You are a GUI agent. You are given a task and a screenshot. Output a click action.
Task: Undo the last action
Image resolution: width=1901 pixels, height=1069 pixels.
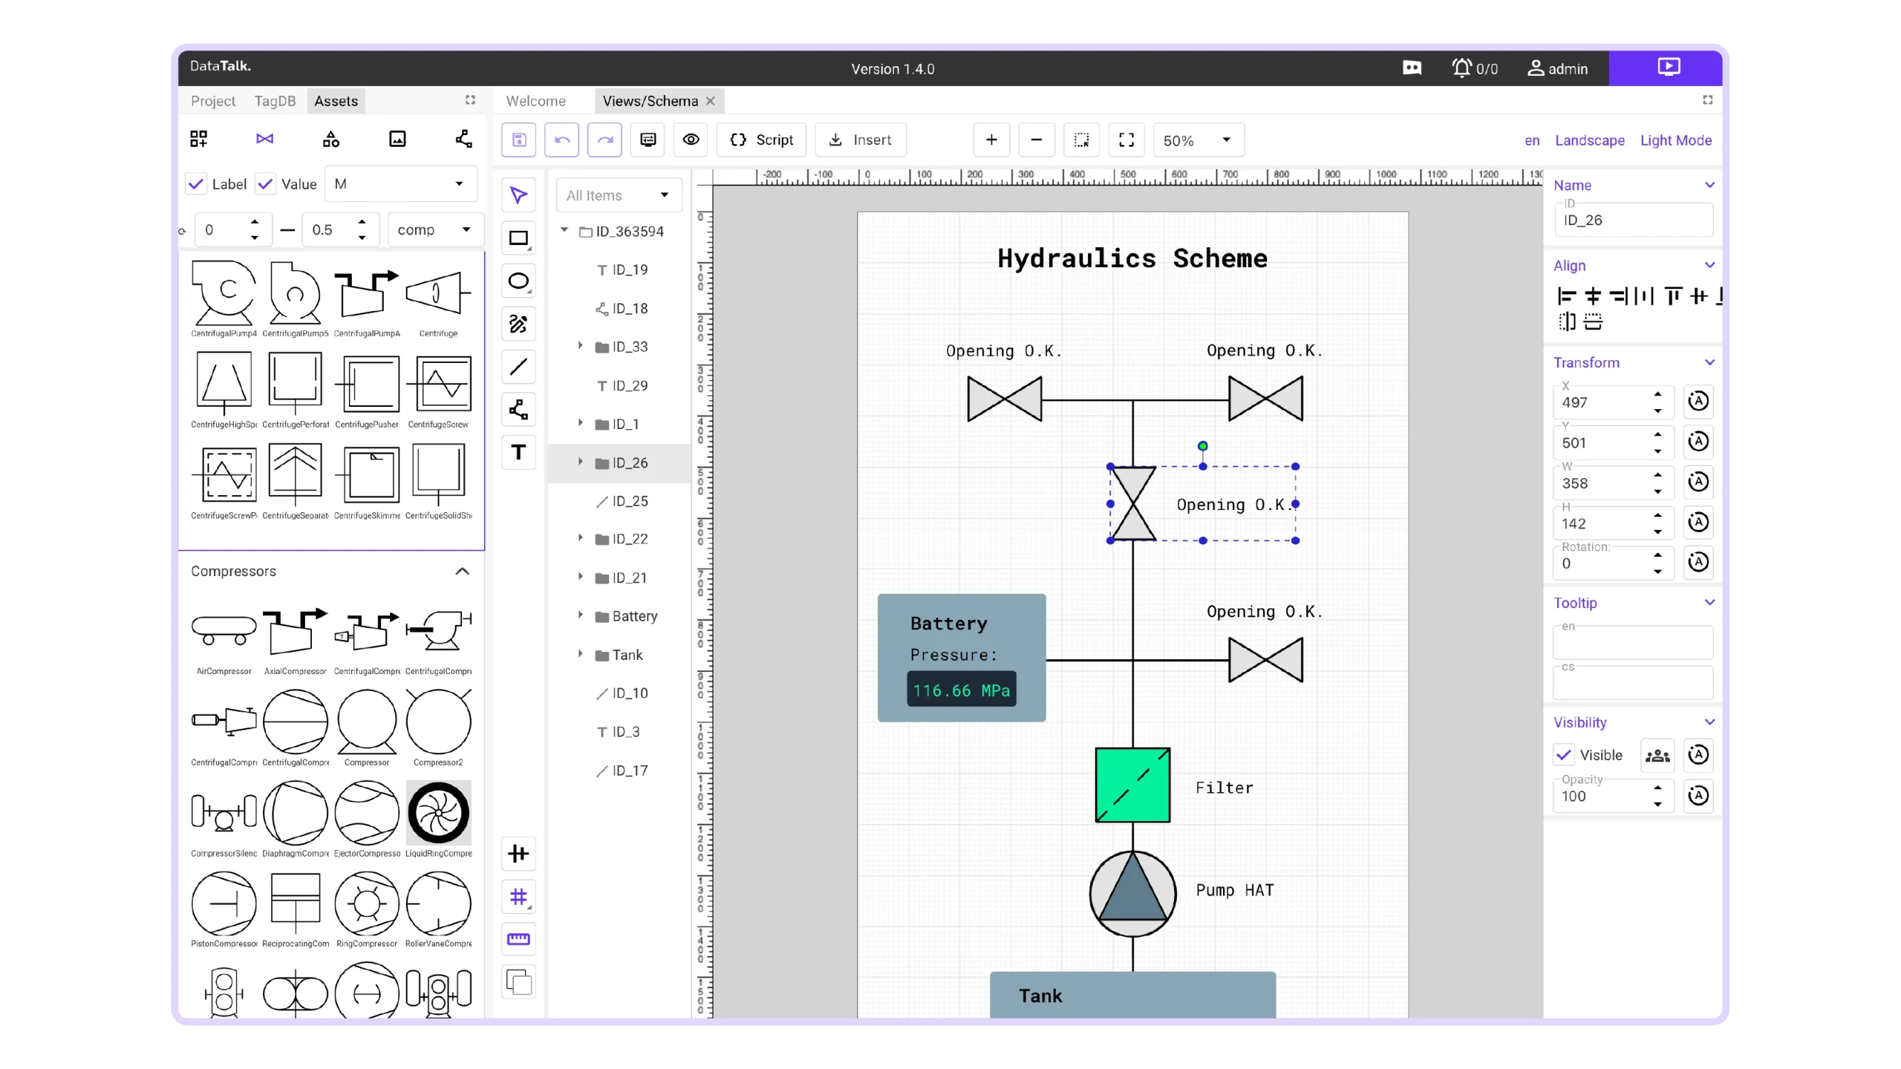tap(562, 140)
